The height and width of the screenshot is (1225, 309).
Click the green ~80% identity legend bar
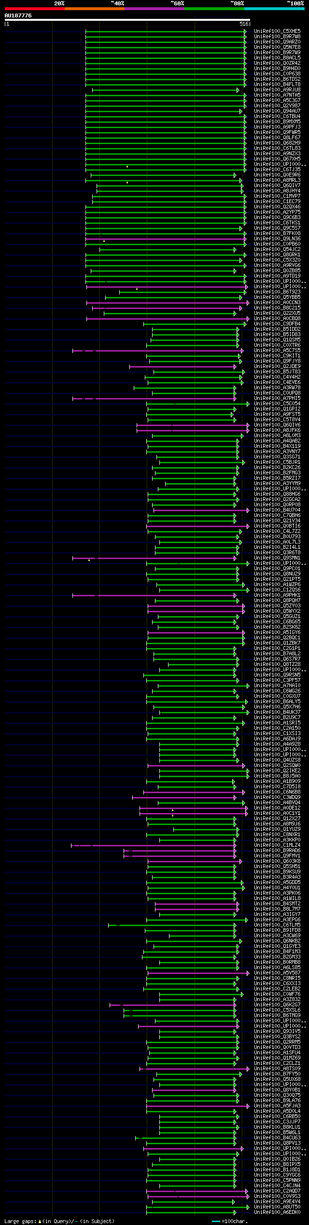pos(214,9)
